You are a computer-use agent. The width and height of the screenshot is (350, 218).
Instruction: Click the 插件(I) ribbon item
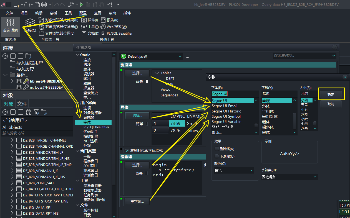pyautogui.click(x=90, y=20)
